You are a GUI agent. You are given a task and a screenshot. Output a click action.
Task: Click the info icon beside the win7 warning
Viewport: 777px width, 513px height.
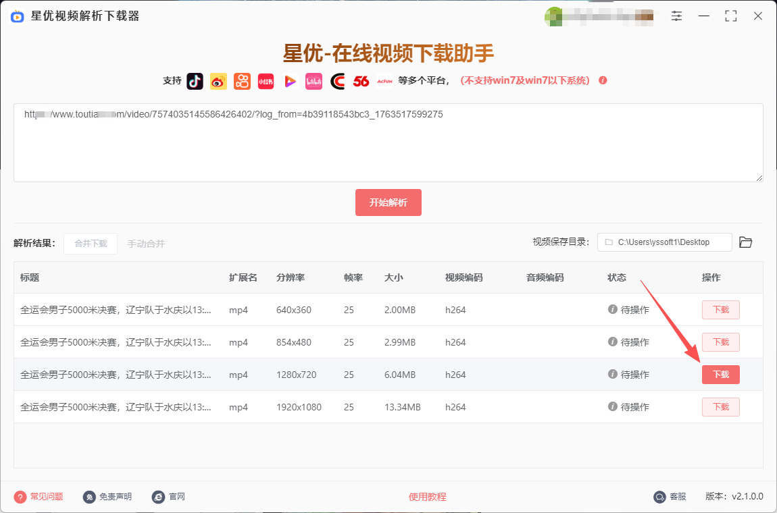(x=603, y=80)
